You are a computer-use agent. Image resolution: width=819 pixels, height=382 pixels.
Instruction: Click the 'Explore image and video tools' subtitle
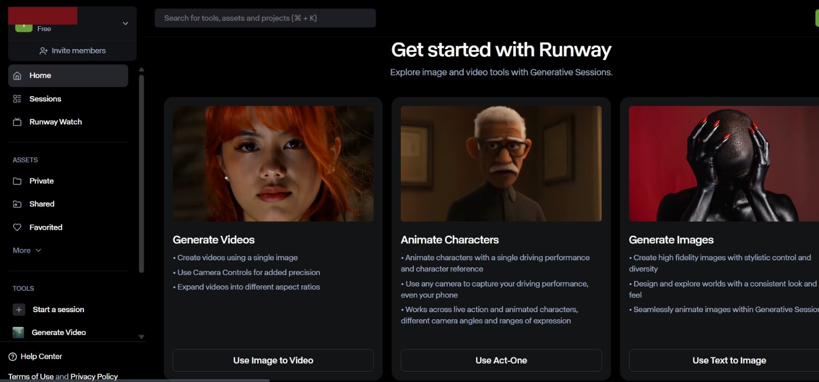(x=501, y=72)
